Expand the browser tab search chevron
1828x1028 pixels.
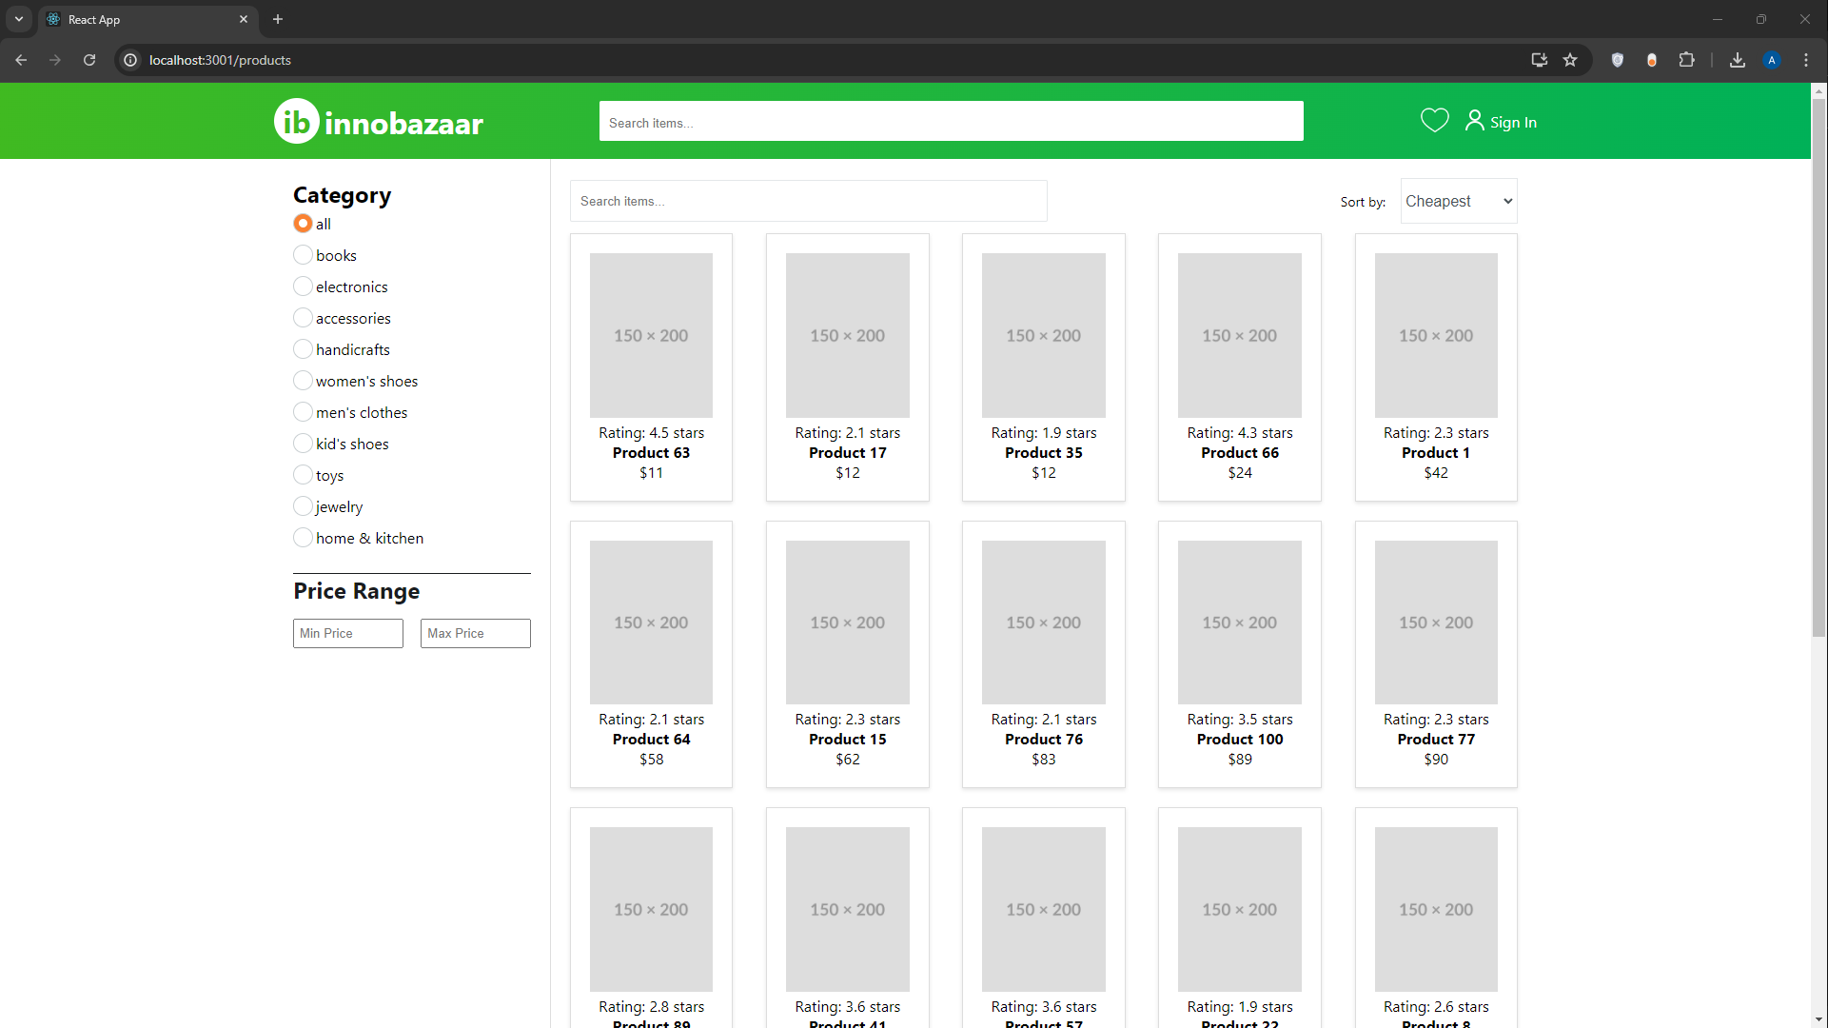[19, 19]
